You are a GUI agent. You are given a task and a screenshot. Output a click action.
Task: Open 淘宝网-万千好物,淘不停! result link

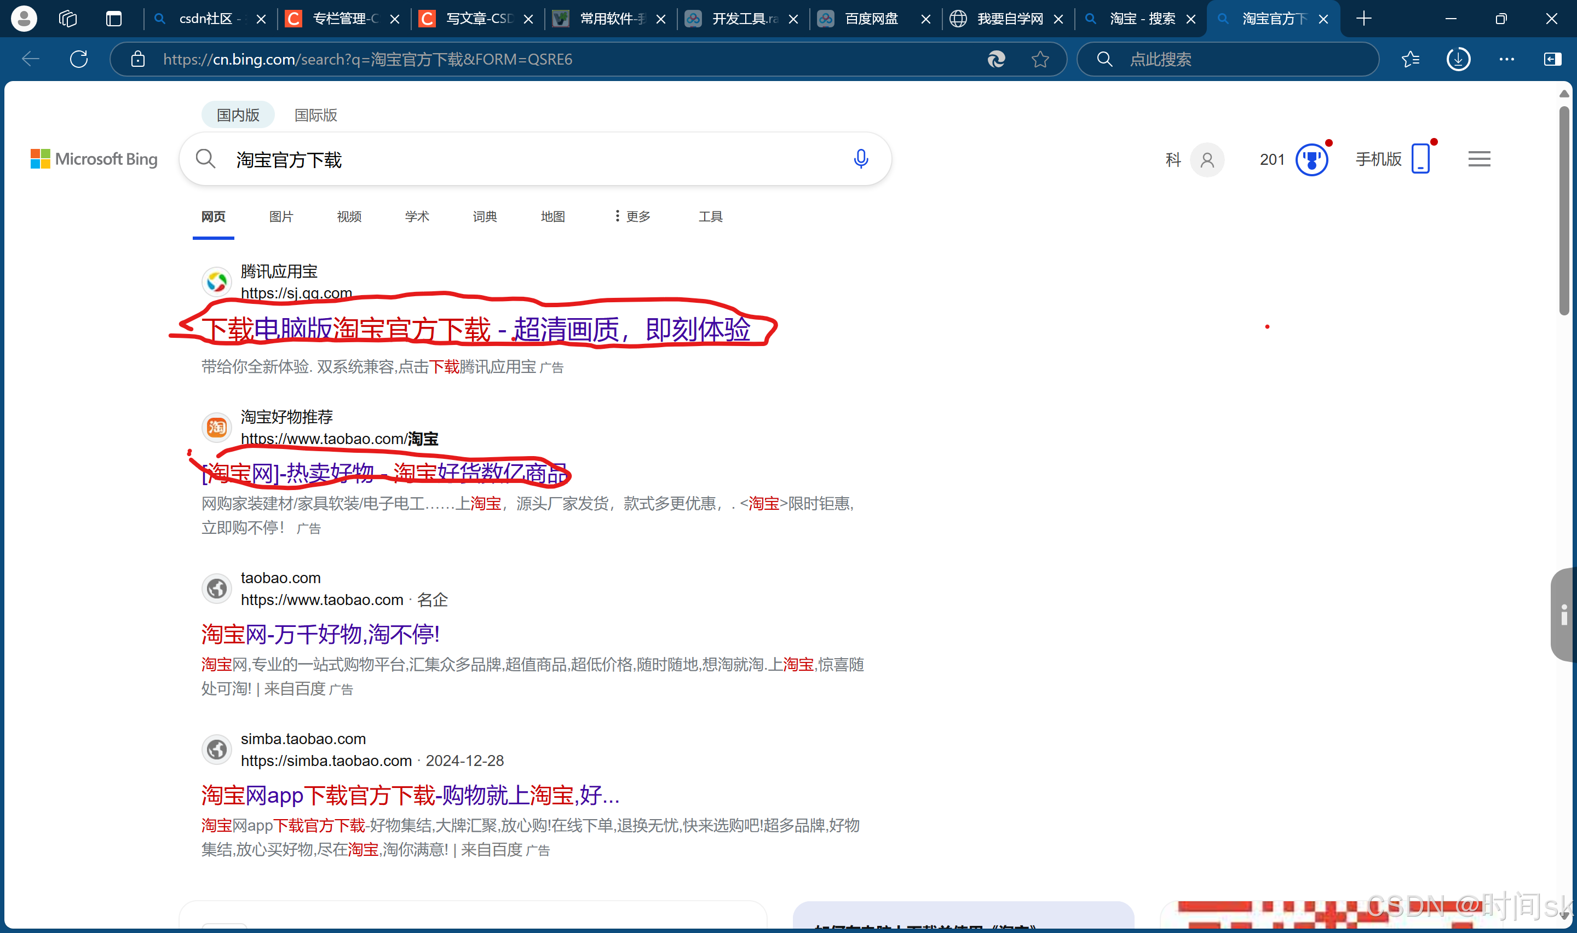click(x=320, y=633)
